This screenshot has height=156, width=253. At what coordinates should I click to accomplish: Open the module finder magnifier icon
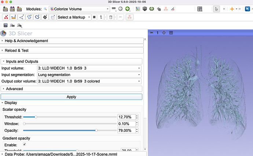pyautogui.click(x=45, y=9)
